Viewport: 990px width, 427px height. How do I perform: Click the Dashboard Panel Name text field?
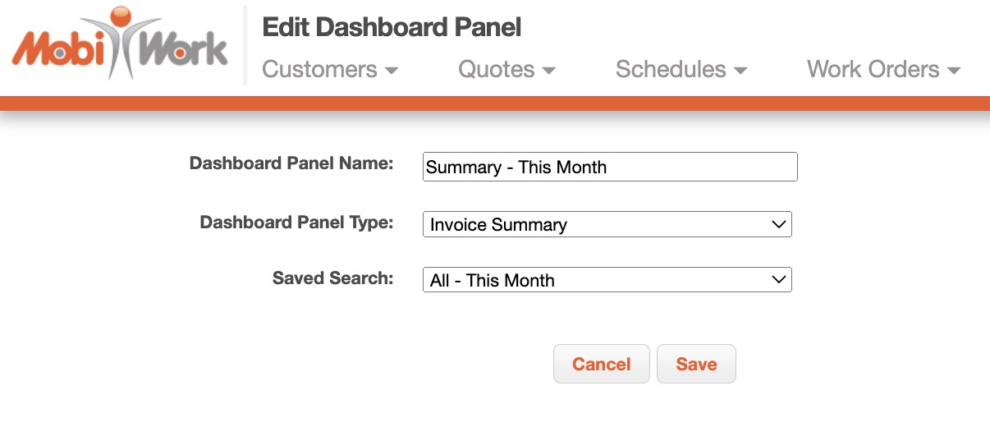pos(609,167)
